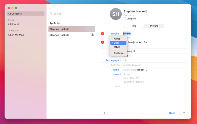Image resolution: width=197 pixels, height=124 pixels.
Task: Open the ringtone selection stepper
Action: coord(134,51)
